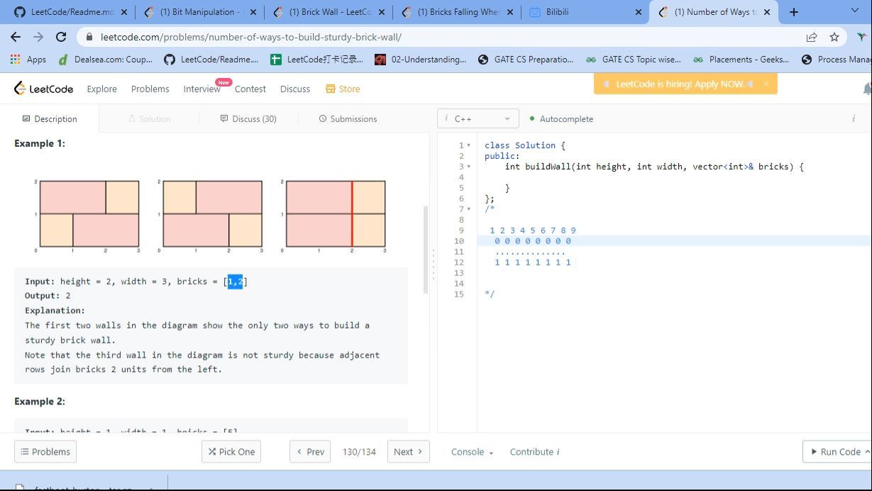
Task: Click the LeetCode logo
Action: point(44,89)
